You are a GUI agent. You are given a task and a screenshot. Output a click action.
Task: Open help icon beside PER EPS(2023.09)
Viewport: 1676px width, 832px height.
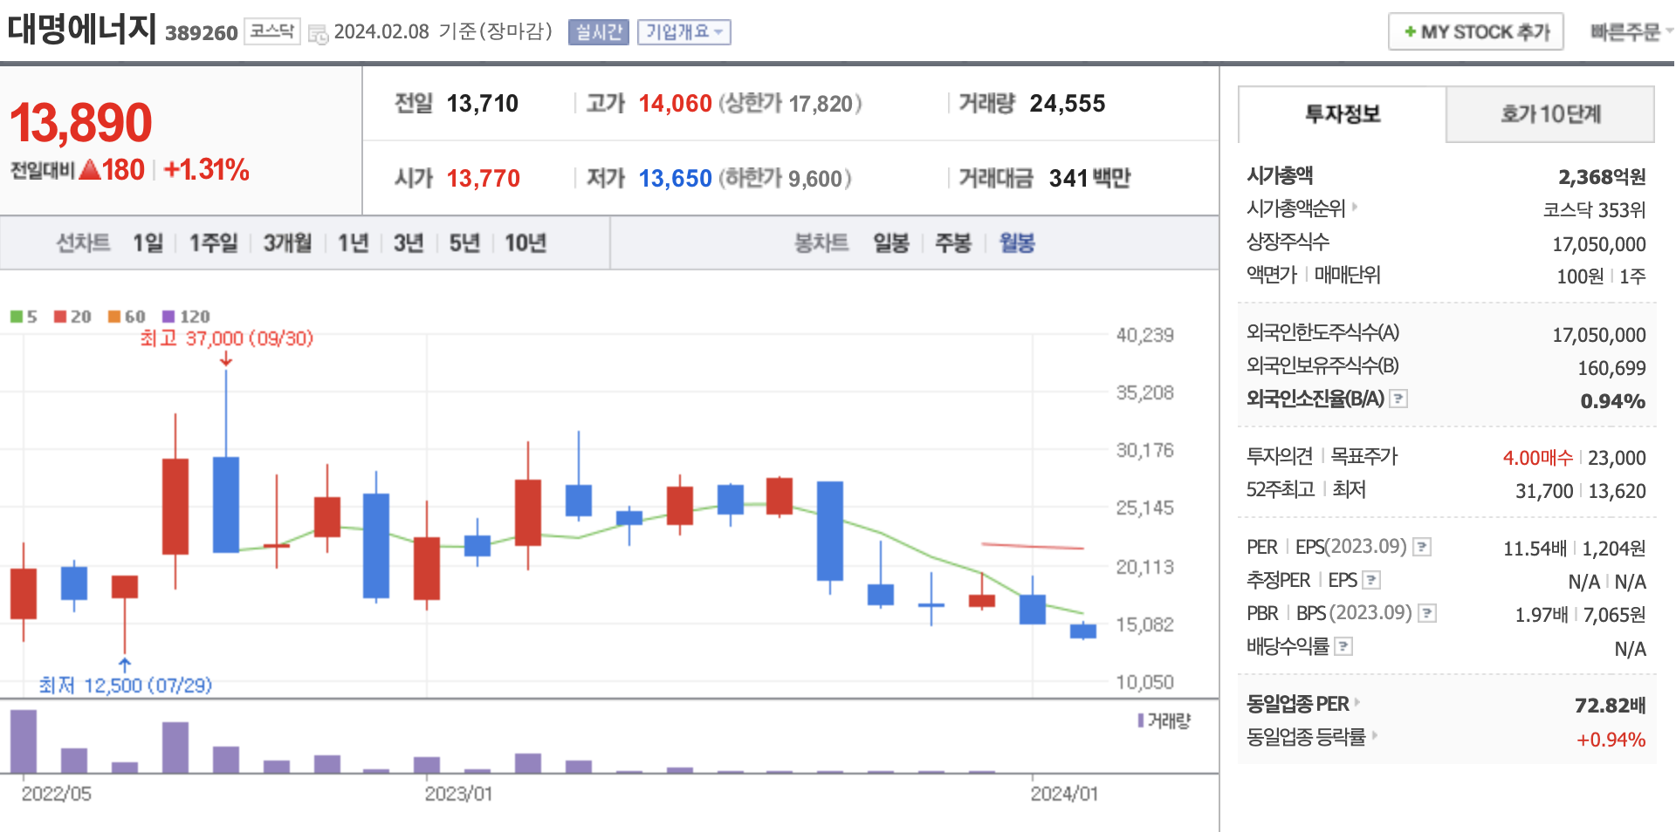1422,547
